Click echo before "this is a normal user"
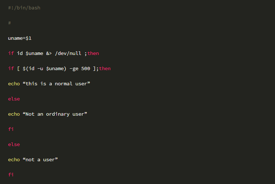 click(14, 84)
